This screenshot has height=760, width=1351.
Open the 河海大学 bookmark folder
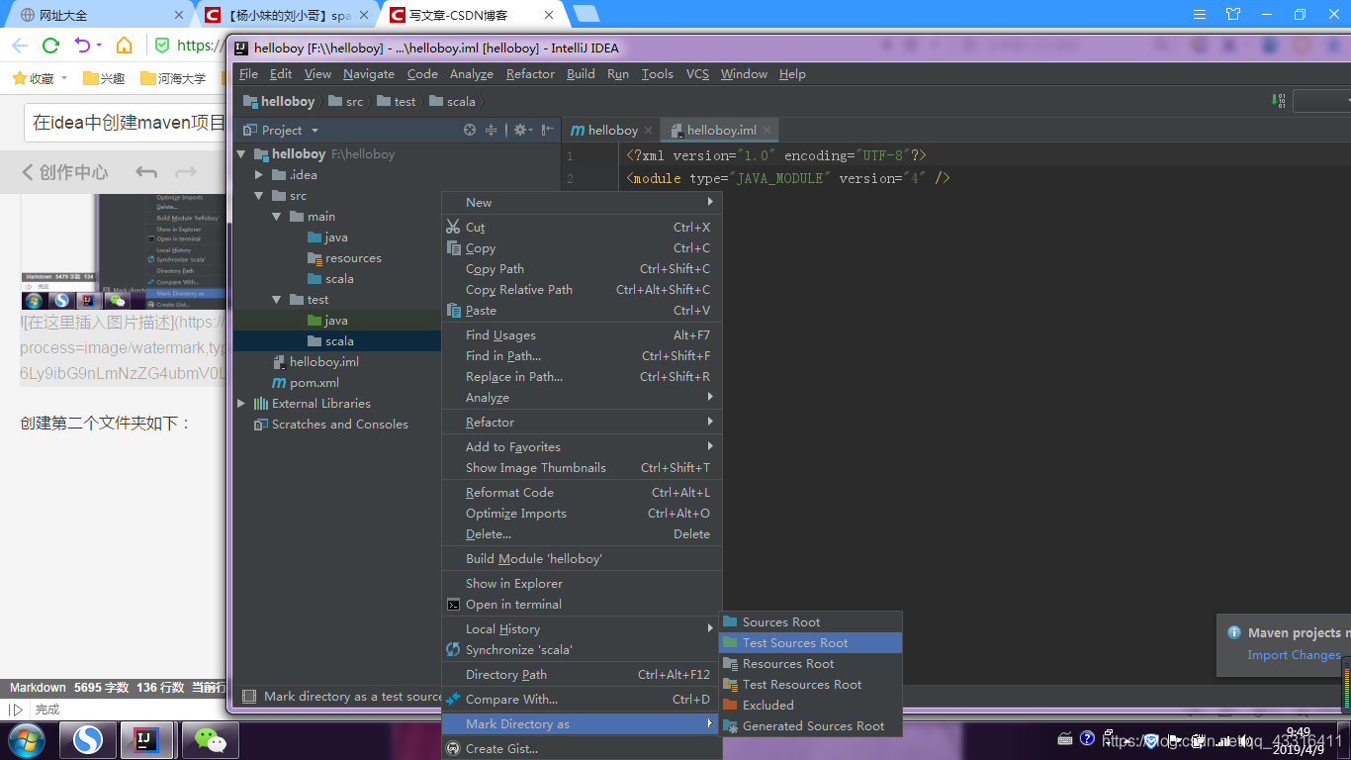point(173,78)
